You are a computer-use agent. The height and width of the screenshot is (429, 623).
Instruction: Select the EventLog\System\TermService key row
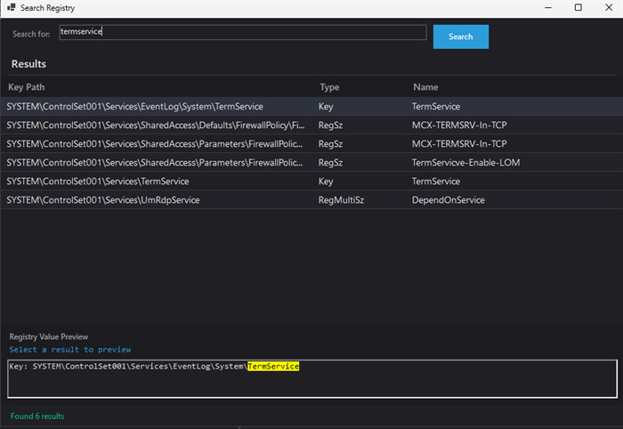[x=134, y=106]
